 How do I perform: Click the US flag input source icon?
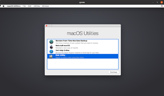coord(162,6)
